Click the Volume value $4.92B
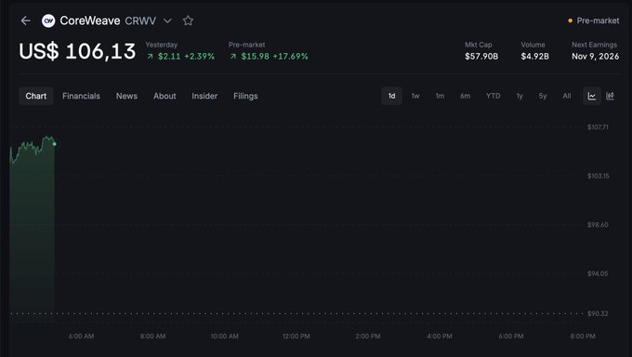The image size is (632, 357). pyautogui.click(x=534, y=57)
